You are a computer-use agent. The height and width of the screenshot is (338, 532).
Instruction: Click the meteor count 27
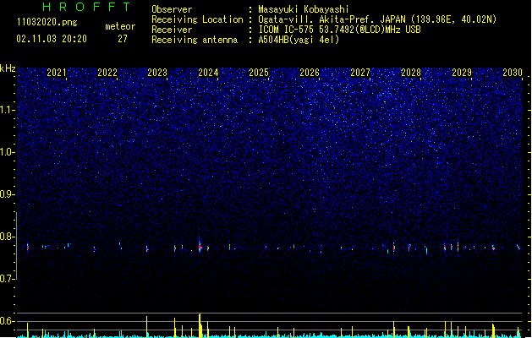tap(123, 39)
